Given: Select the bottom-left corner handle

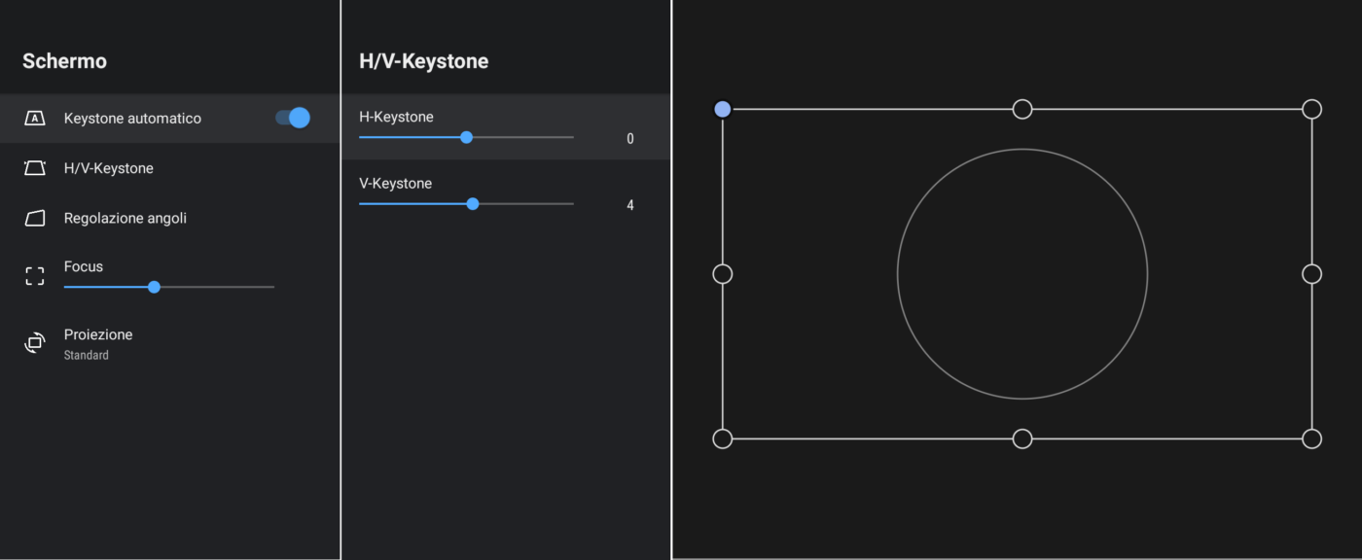Looking at the screenshot, I should click(723, 438).
